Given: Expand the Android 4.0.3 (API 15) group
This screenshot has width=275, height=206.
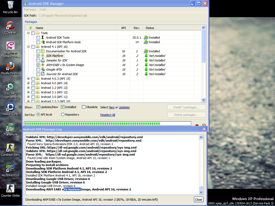Looking at the screenshot, I should (x=28, y=79).
